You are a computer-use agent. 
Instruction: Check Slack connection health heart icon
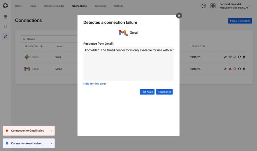(x=230, y=57)
